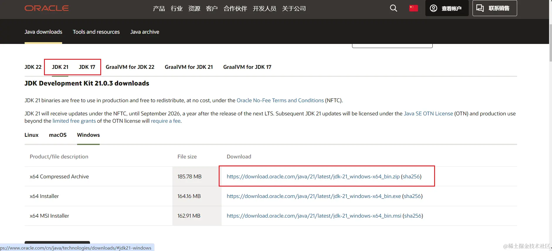Screen dimensions: 552x251
Task: Select the Windows OS tab
Action: 89,135
